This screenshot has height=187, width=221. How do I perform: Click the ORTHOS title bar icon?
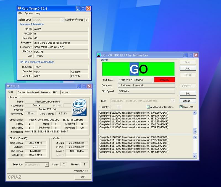pos(99,55)
